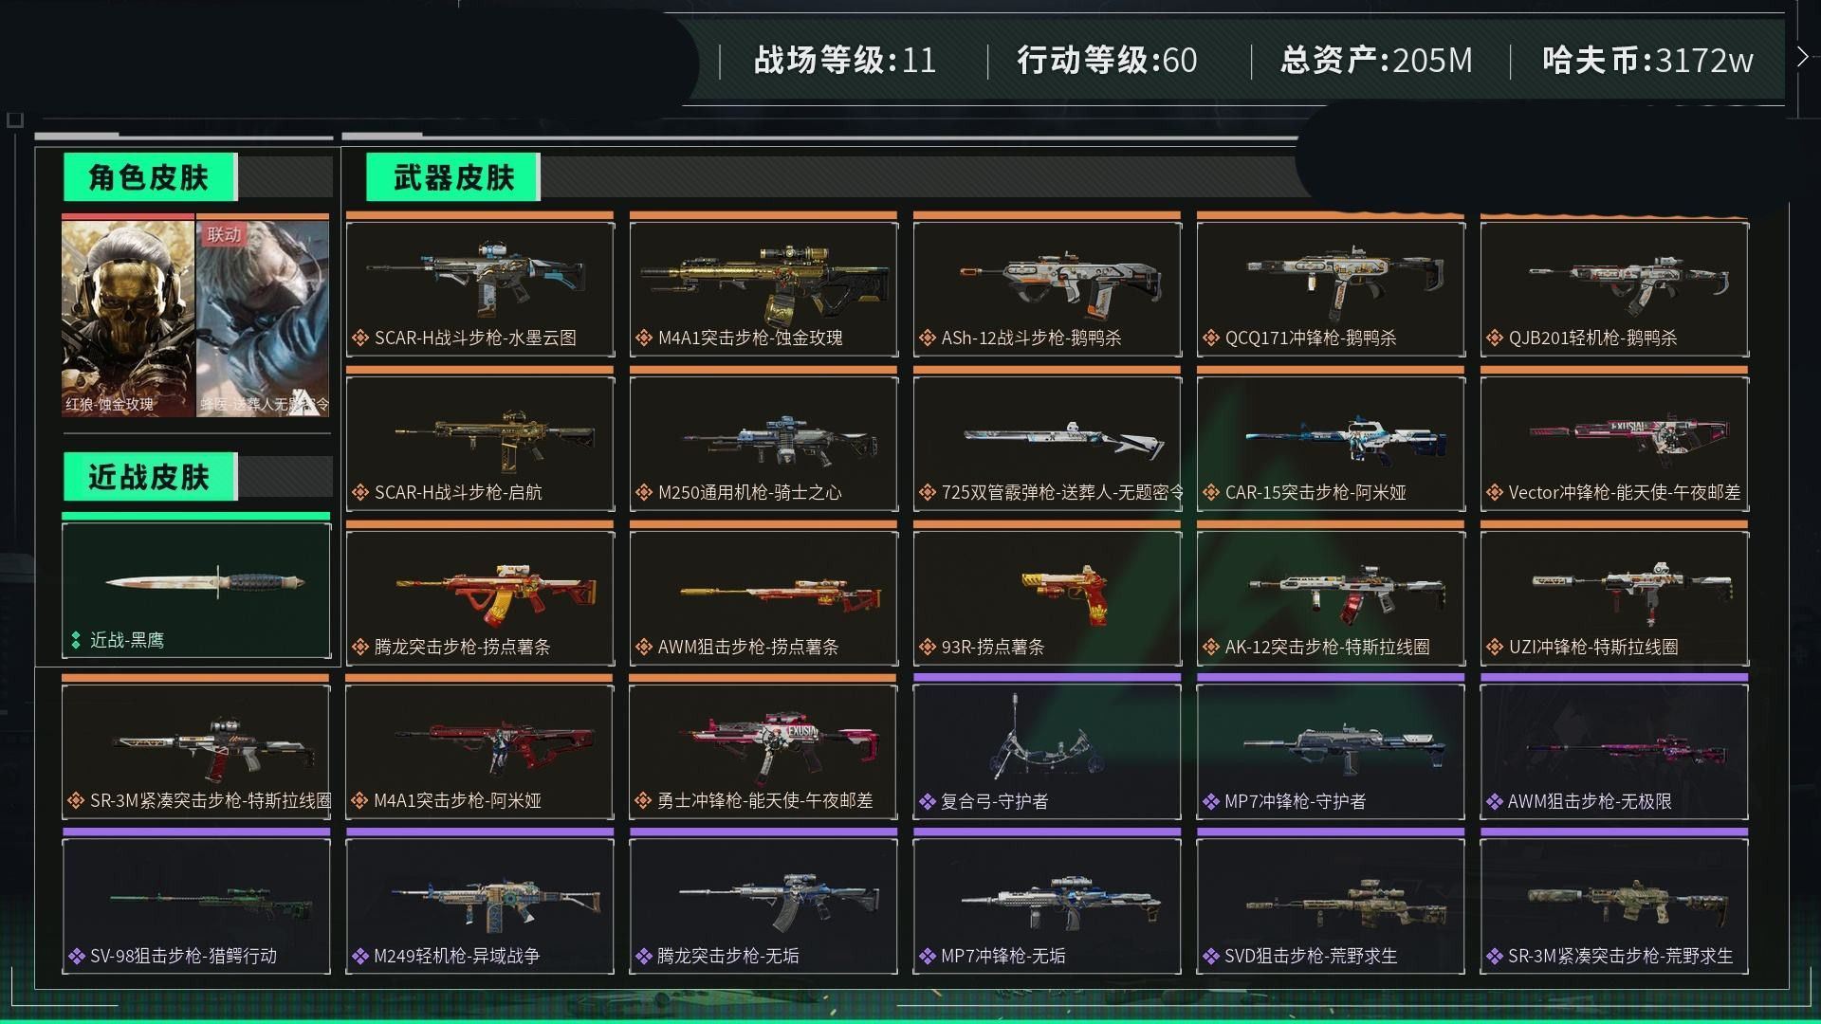The width and height of the screenshot is (1821, 1024).
Task: Click the 近战皮肤 section label
Action: coord(150,477)
